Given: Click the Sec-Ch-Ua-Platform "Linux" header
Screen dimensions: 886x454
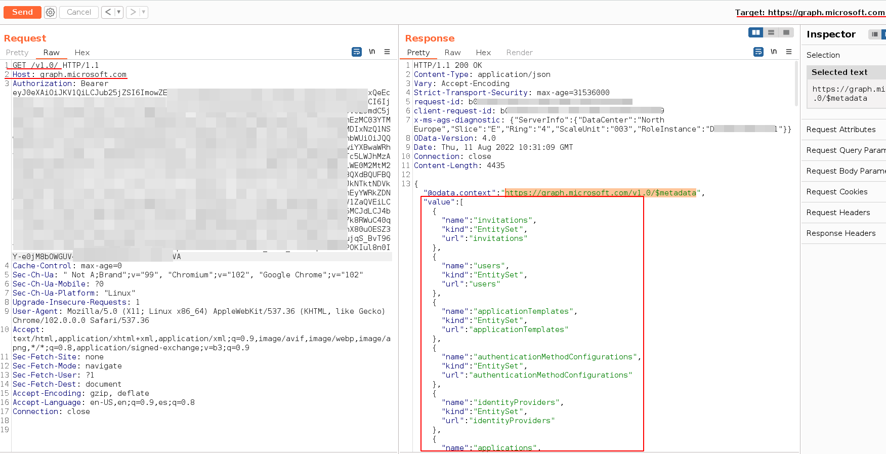Looking at the screenshot, I should click(74, 293).
